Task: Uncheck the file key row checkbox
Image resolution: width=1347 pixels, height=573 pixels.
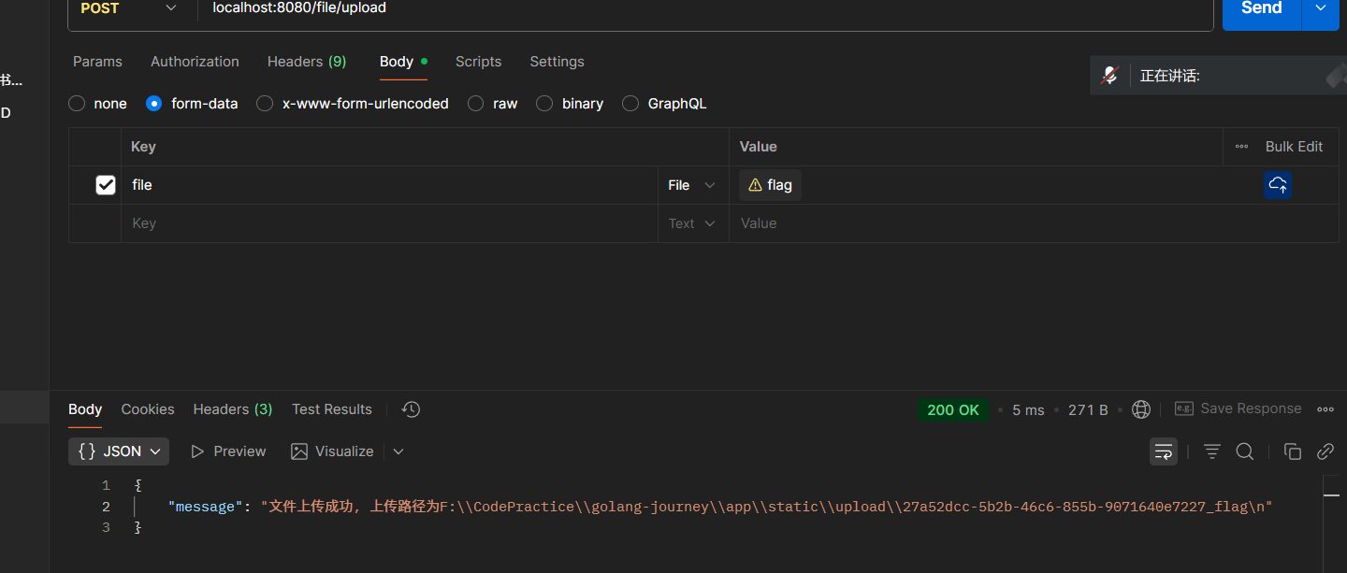Action: tap(106, 185)
